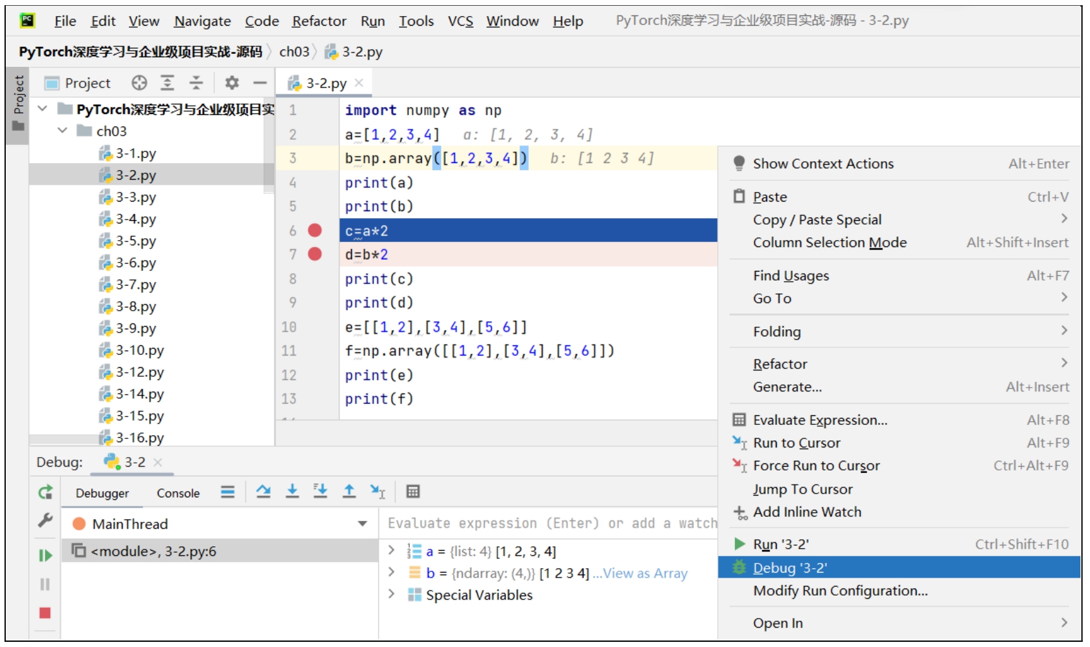Select file 3-1.py in project tree
The image size is (1090, 647).
tap(135, 153)
